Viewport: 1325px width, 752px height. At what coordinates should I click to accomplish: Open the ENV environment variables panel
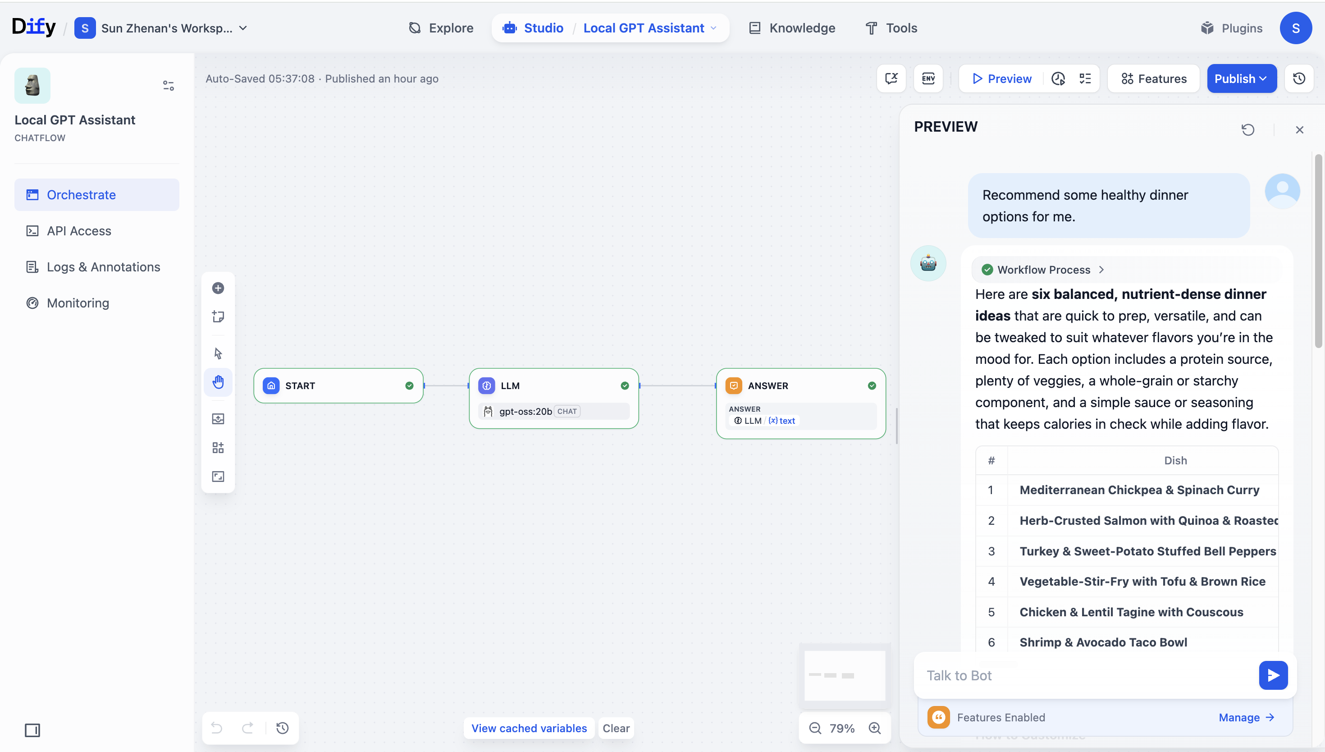928,78
